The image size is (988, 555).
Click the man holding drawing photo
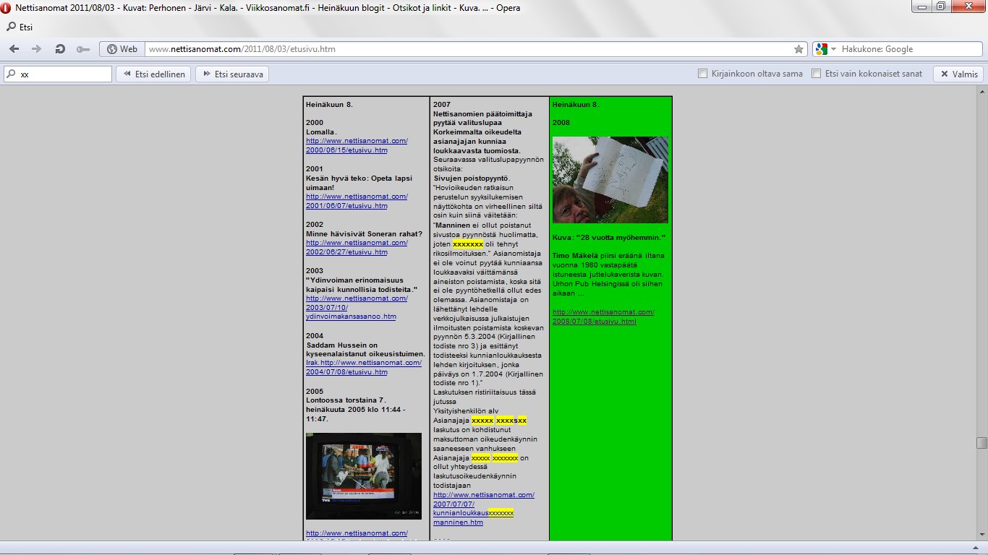click(x=610, y=179)
